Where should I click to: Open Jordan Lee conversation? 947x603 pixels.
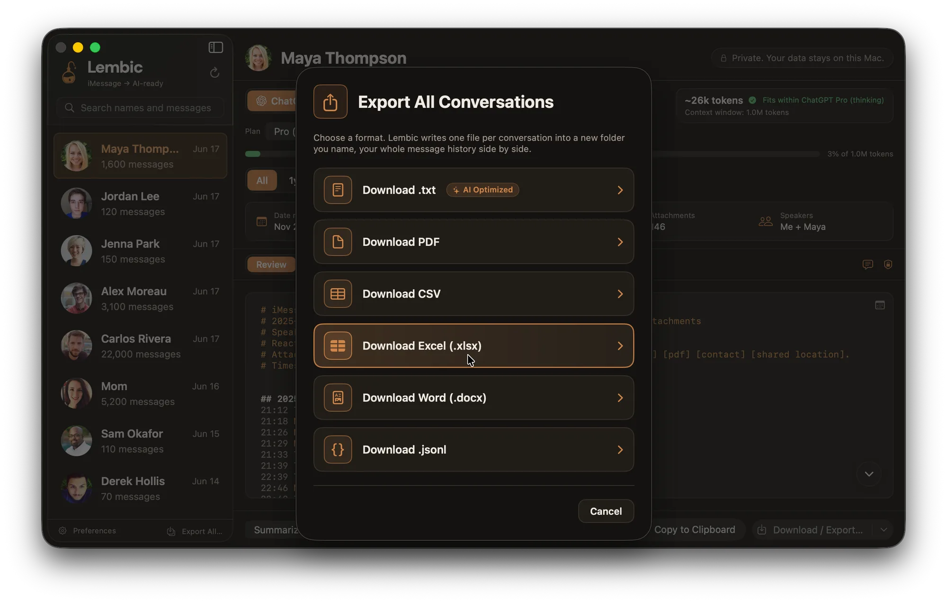click(141, 203)
